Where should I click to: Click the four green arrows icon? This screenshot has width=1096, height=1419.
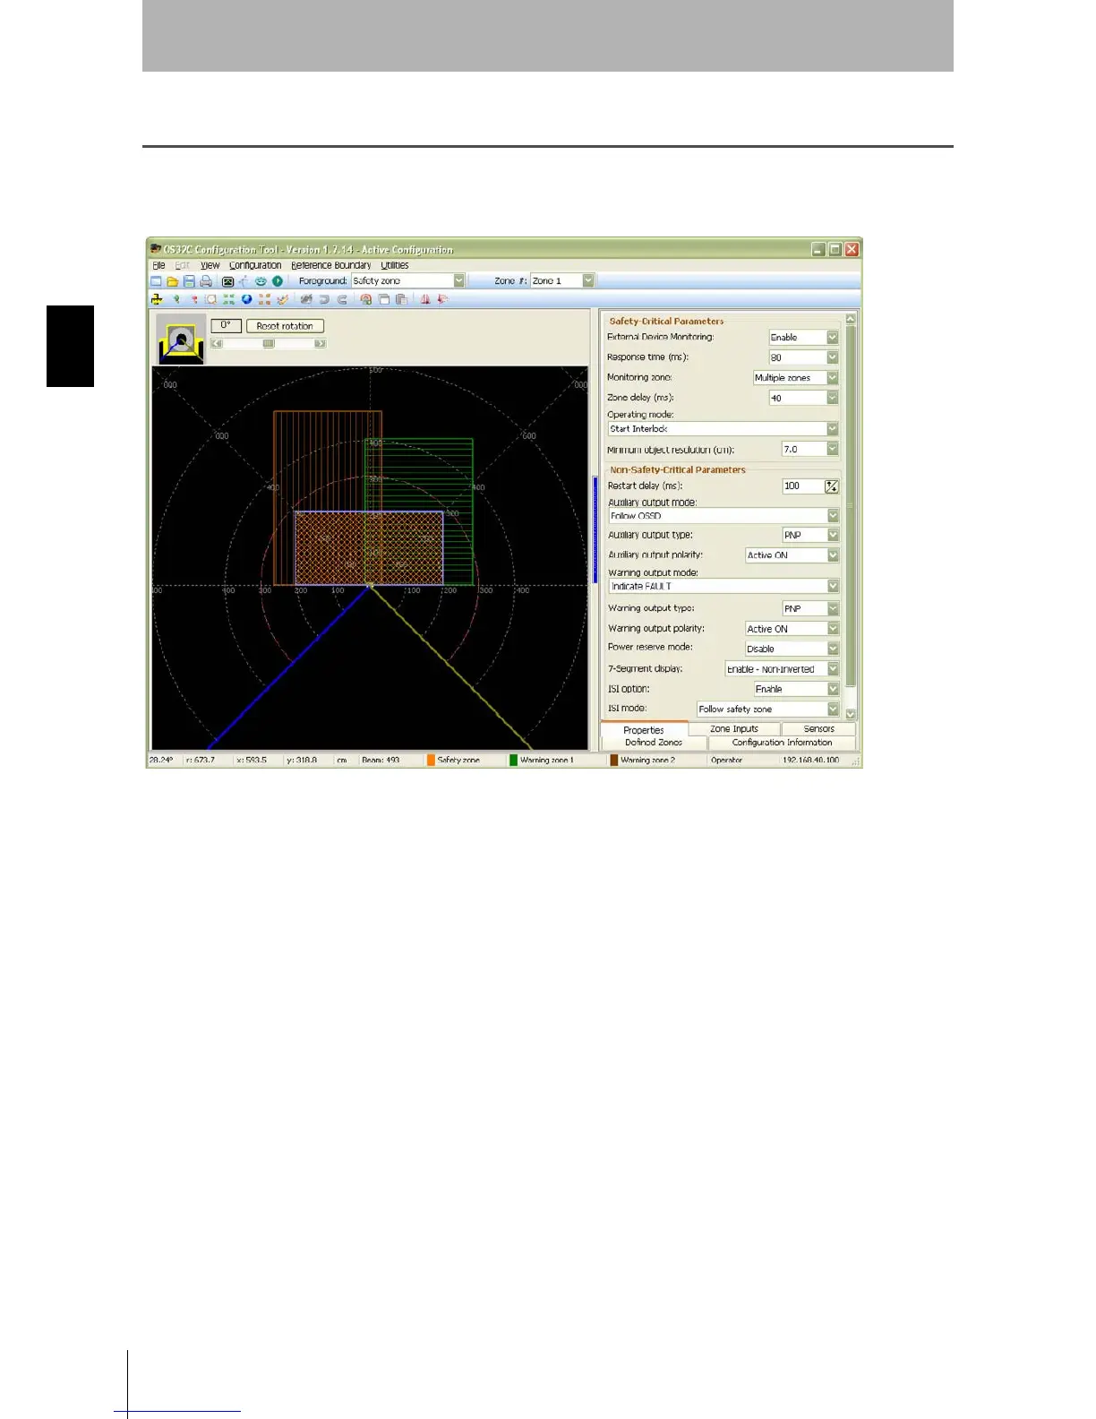pos(228,299)
